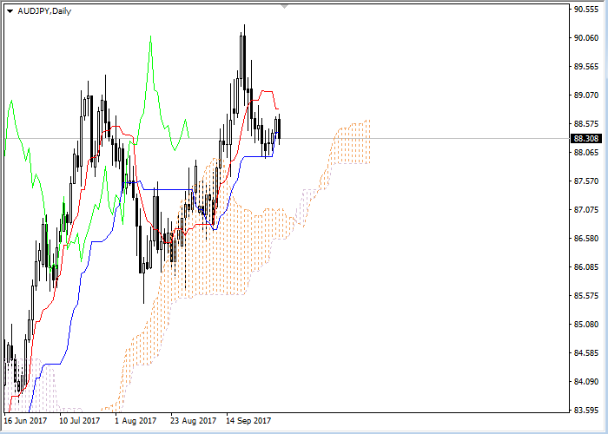Image resolution: width=608 pixels, height=434 pixels.
Task: Click price level 85.575 on scale
Action: (x=586, y=296)
